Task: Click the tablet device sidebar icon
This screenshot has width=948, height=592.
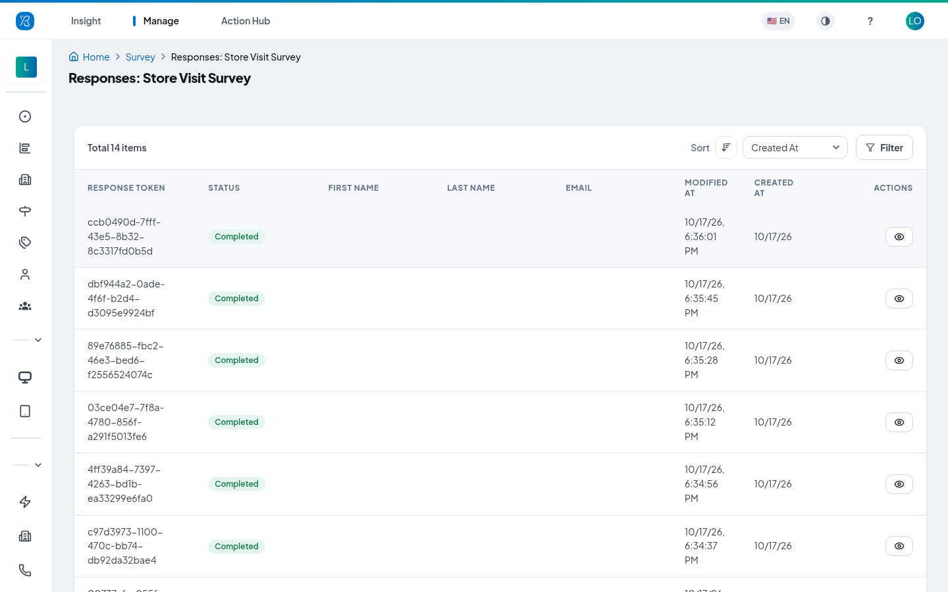Action: point(25,411)
